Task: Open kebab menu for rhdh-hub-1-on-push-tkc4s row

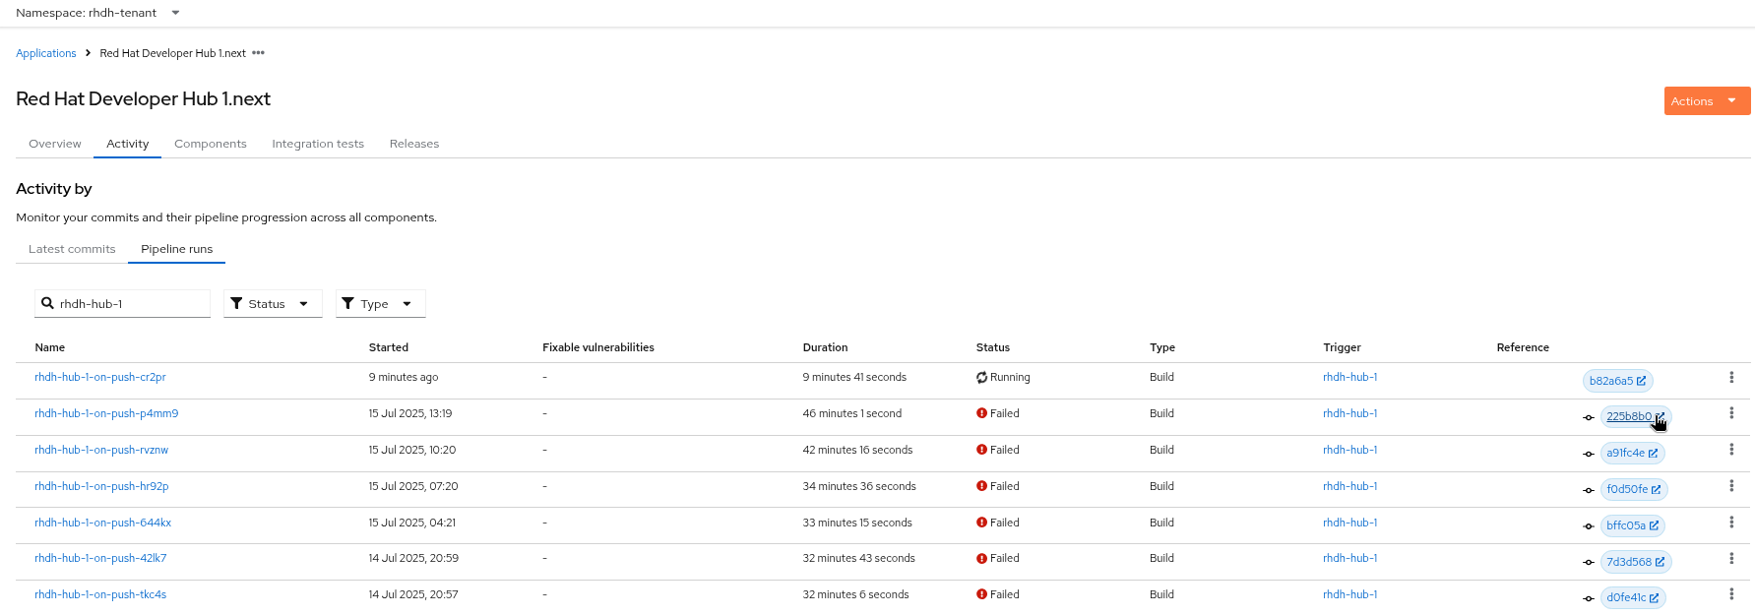Action: pos(1730,594)
